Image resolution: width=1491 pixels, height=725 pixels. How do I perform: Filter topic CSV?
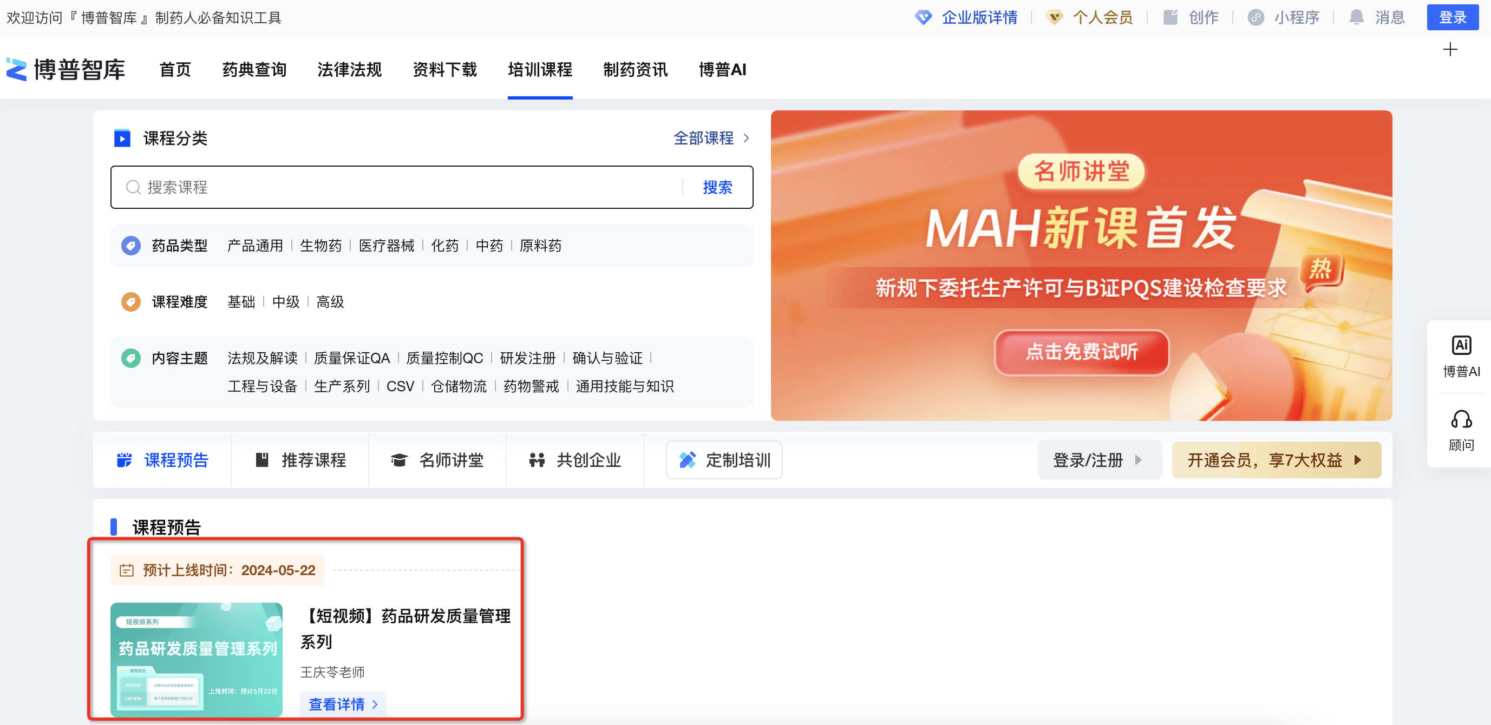point(401,386)
